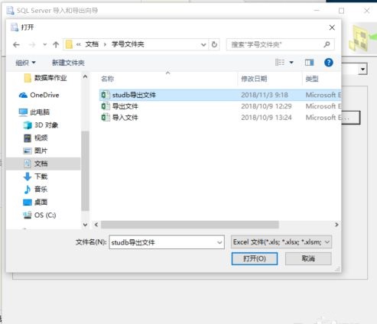Click the search magnifier icon

[327, 44]
